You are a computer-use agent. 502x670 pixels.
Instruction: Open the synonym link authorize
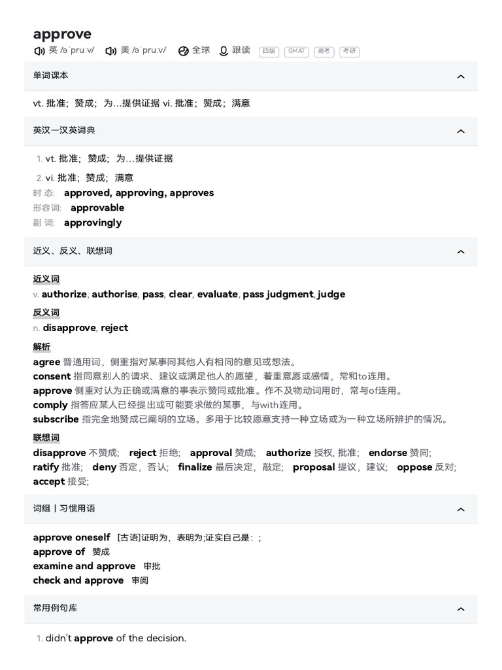(64, 294)
